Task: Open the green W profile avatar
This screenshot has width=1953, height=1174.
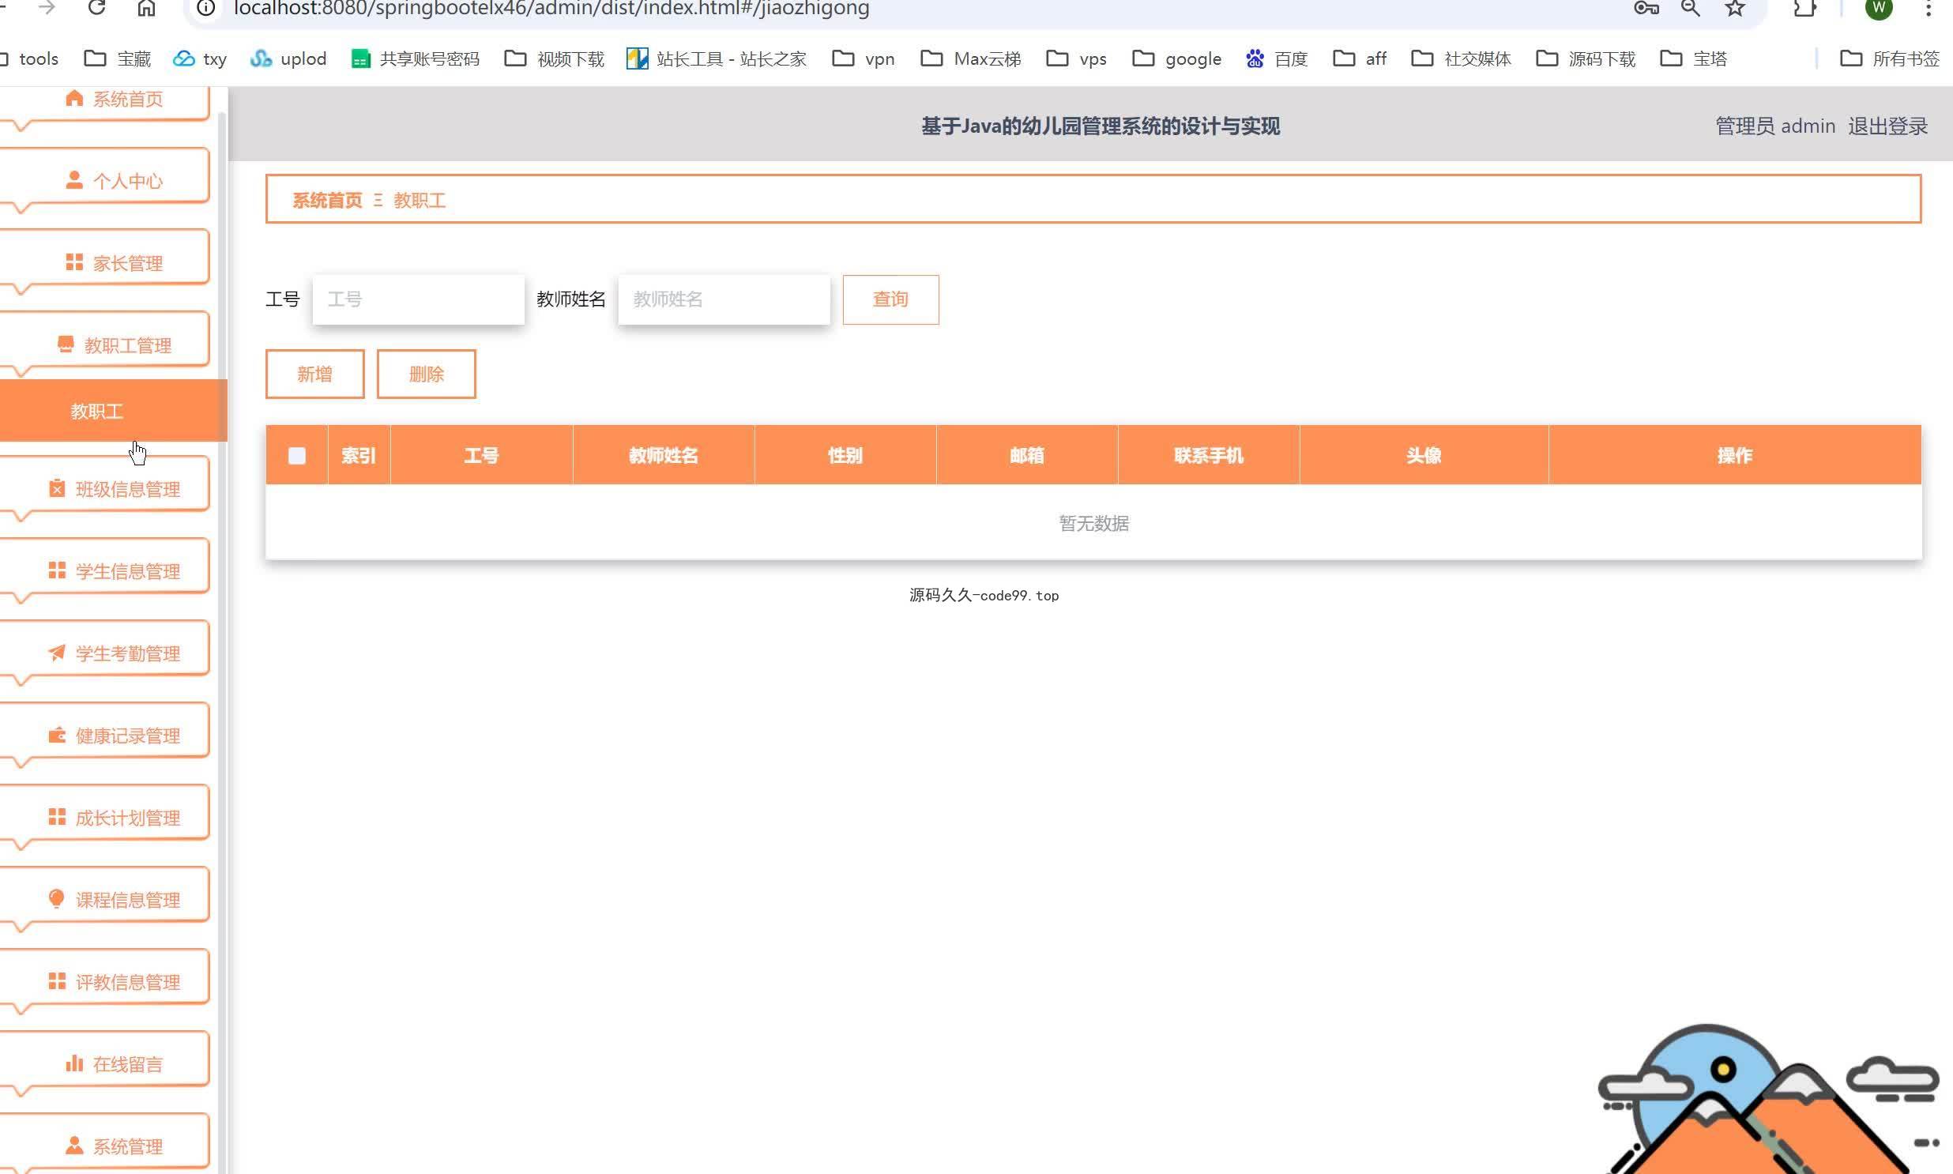Action: (1879, 8)
